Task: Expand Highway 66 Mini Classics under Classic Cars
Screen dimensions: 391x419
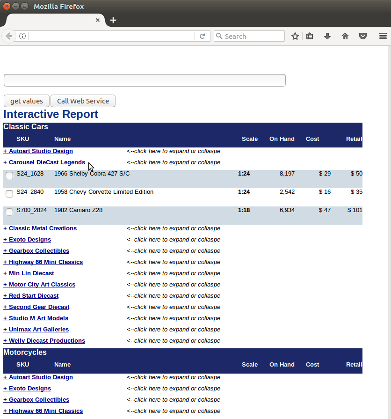Action: [43, 262]
